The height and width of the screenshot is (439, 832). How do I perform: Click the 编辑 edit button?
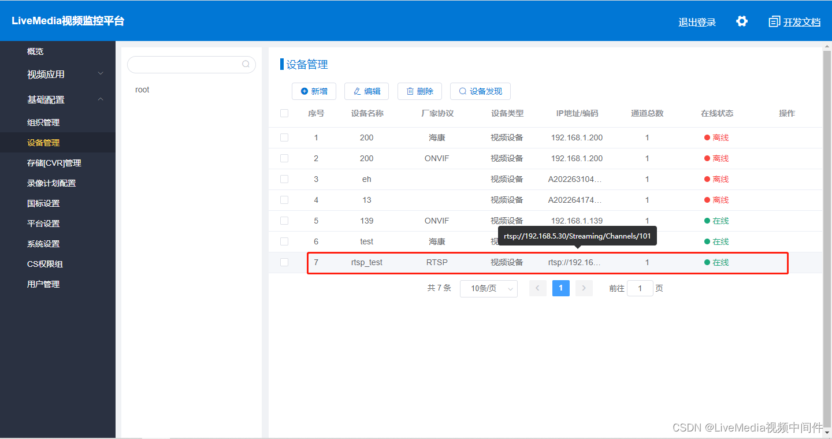click(x=366, y=91)
